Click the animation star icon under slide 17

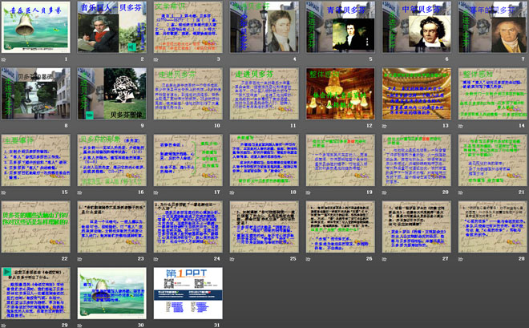155,192
